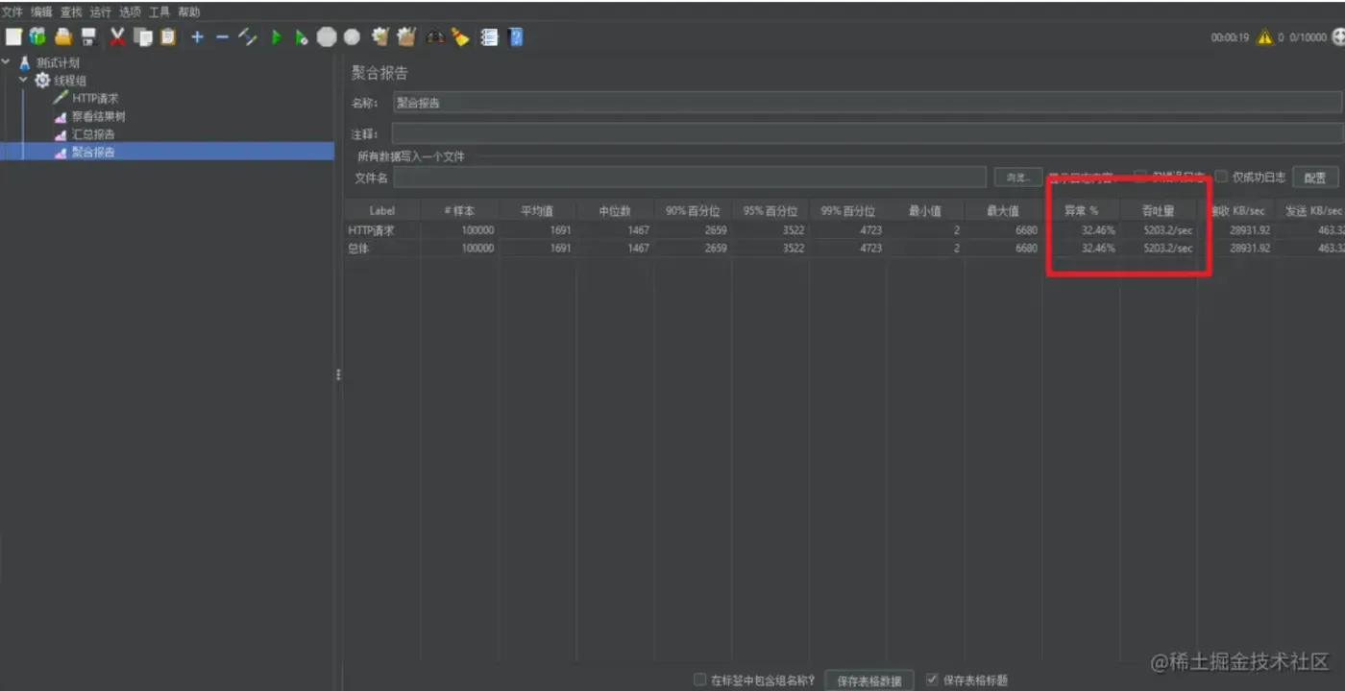Enable 在标签中包含组名称? checkbox
Viewport: 1345px width, 691px height.
click(699, 679)
